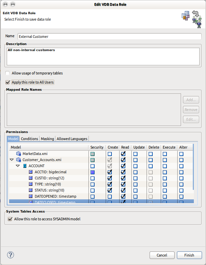Screen dimensions: 206x265
Task: Open the Masking tab
Action: pyautogui.click(x=47, y=139)
